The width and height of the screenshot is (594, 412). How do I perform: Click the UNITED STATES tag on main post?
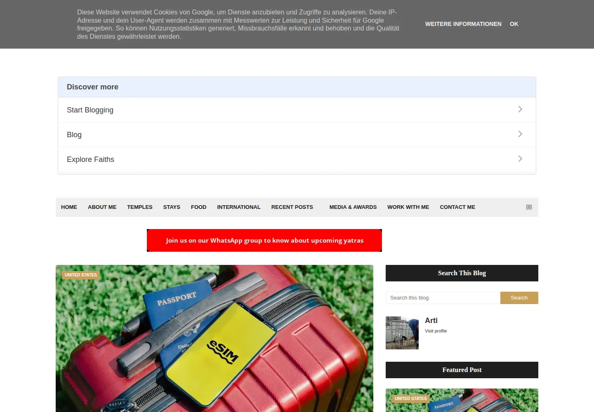81,275
